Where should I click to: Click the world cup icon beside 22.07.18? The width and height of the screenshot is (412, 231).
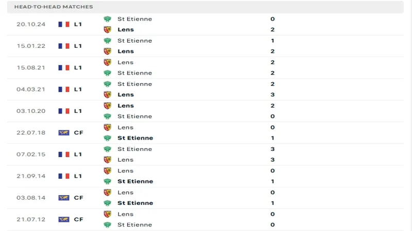click(64, 132)
